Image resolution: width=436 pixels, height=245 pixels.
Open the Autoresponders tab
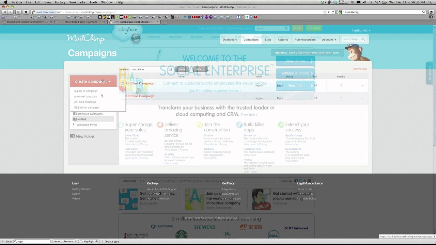click(x=305, y=39)
